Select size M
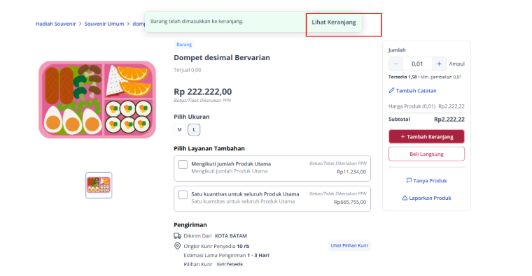The image size is (532, 276). coord(179,129)
